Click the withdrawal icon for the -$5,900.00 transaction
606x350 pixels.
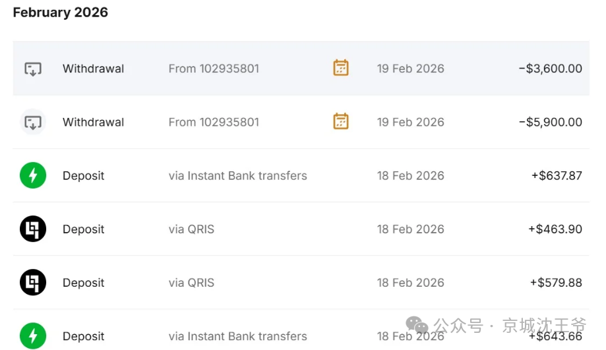click(x=33, y=122)
